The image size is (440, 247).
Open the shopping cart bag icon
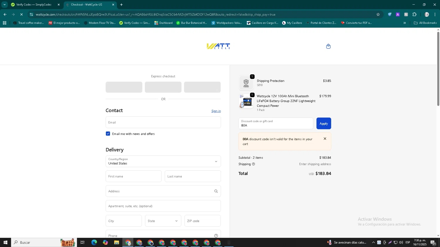328,46
